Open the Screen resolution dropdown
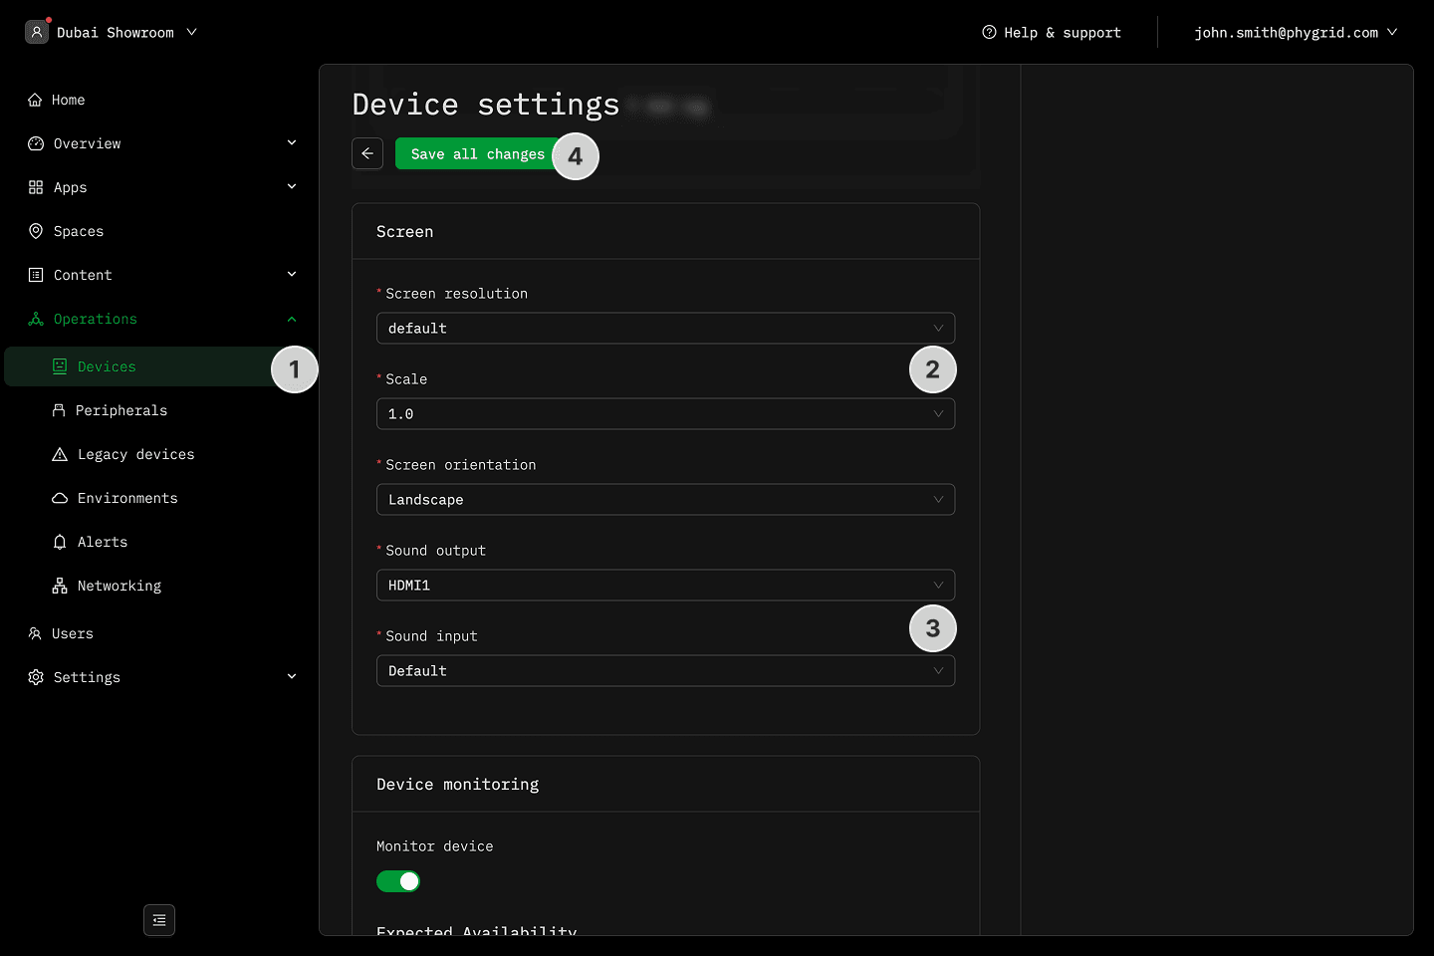Screen dimensions: 1434x956 tap(665, 329)
